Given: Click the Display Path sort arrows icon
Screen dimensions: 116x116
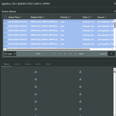Looking at the screenshot, I should click(x=44, y=17).
